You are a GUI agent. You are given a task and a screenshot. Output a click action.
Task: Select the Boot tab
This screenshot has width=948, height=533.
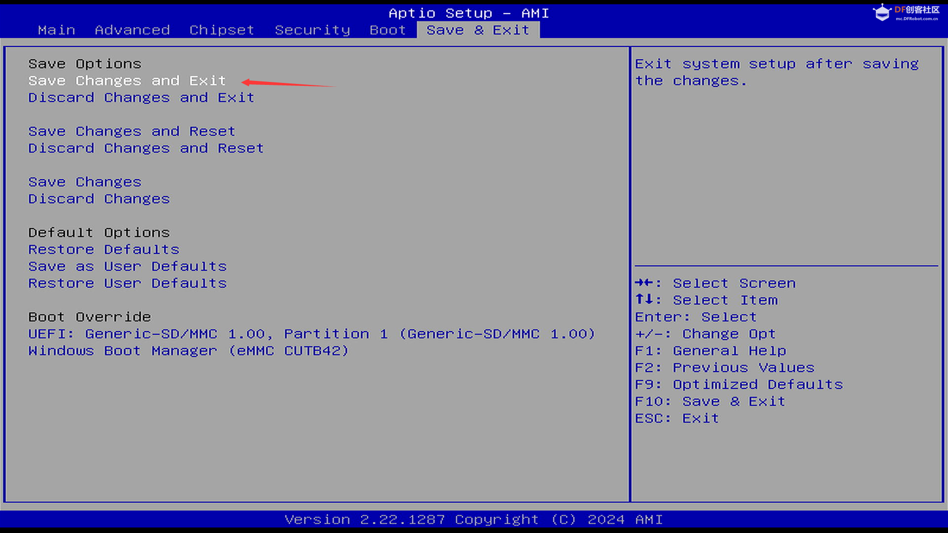point(388,30)
